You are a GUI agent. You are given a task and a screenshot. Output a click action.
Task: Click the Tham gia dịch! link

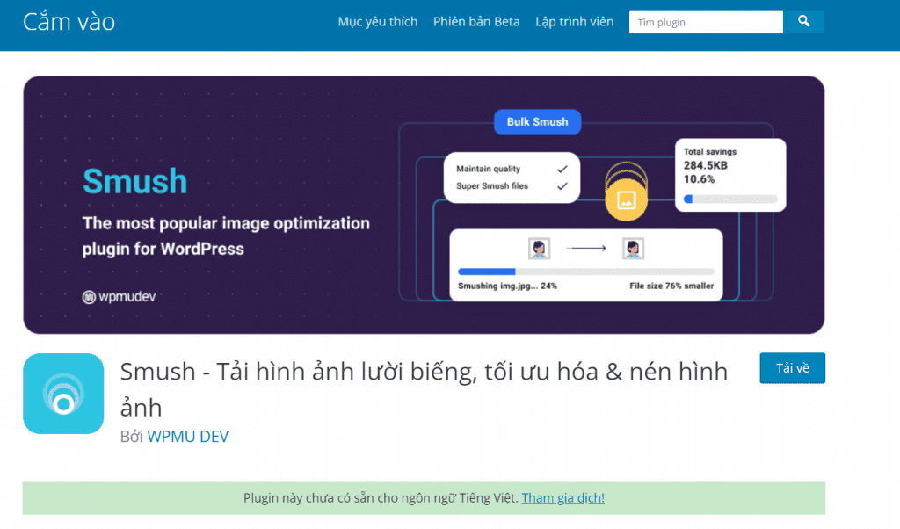[x=562, y=498]
